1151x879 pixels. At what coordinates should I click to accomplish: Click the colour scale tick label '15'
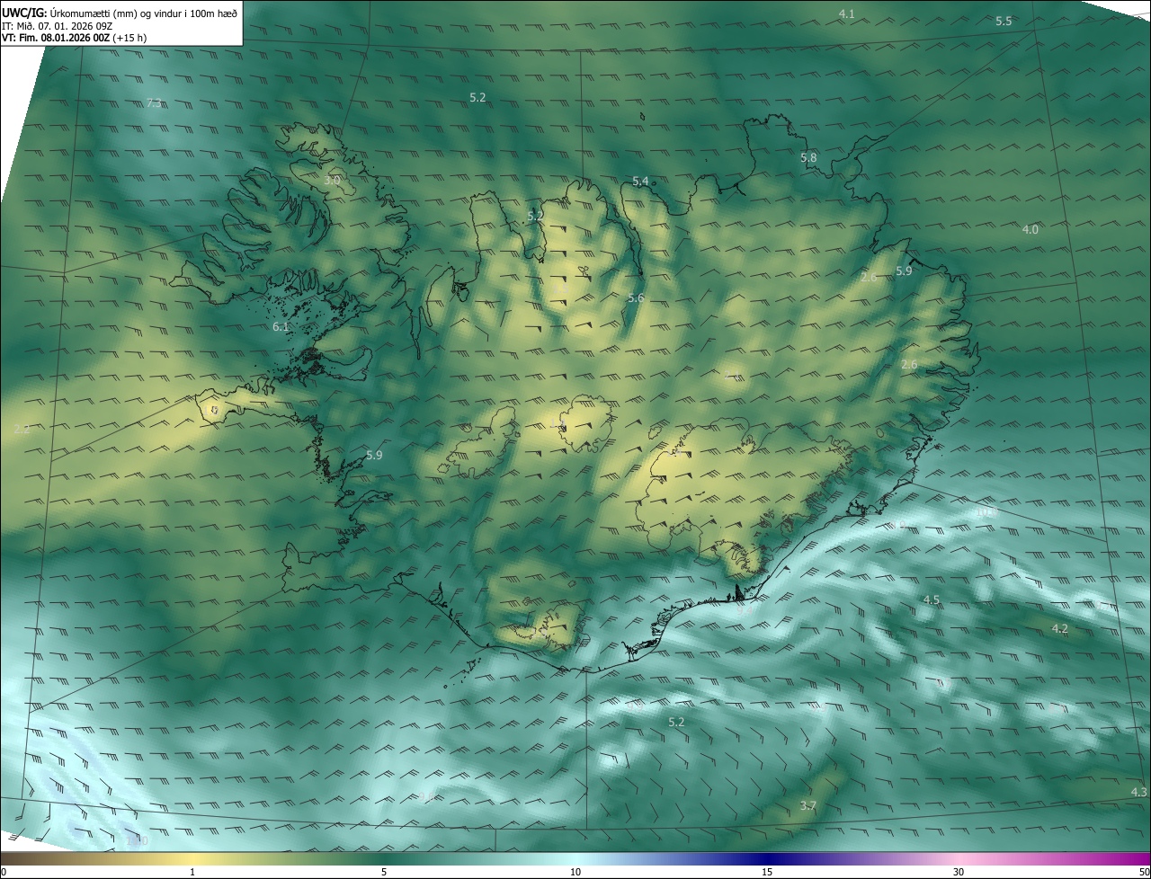(767, 872)
